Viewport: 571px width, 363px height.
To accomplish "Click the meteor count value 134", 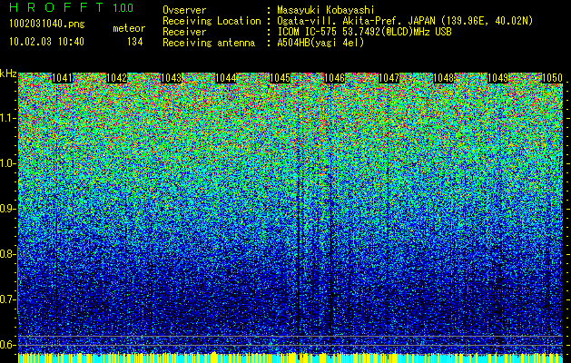I will click(x=134, y=42).
